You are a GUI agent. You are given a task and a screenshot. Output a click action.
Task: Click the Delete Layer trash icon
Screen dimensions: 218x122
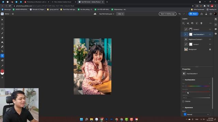[x=201, y=23]
